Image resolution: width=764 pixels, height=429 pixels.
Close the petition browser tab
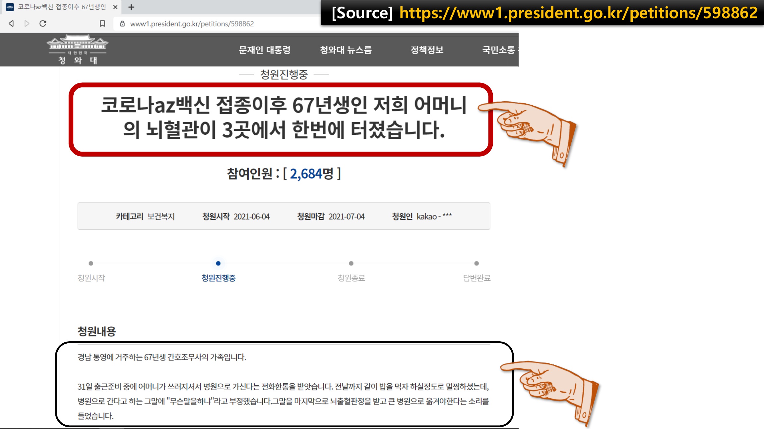coord(115,7)
